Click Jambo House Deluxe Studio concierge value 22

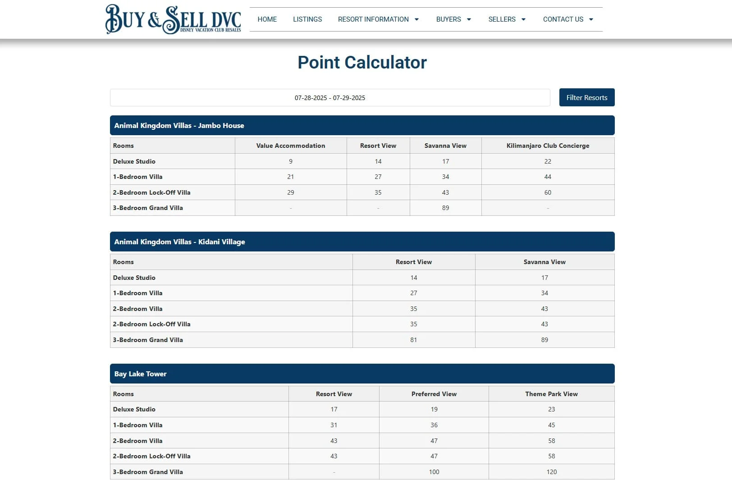coord(548,161)
